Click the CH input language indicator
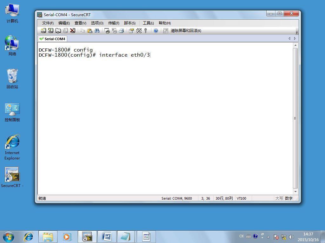Viewport: 325px width, 243px height. 241,236
